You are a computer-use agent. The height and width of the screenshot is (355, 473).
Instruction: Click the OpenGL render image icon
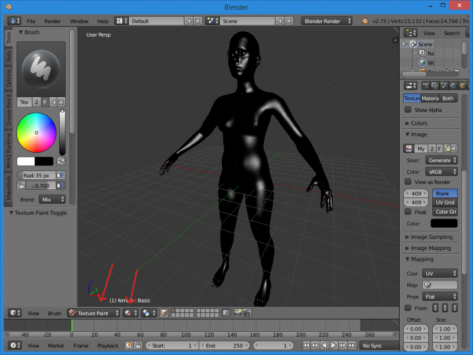(x=237, y=313)
